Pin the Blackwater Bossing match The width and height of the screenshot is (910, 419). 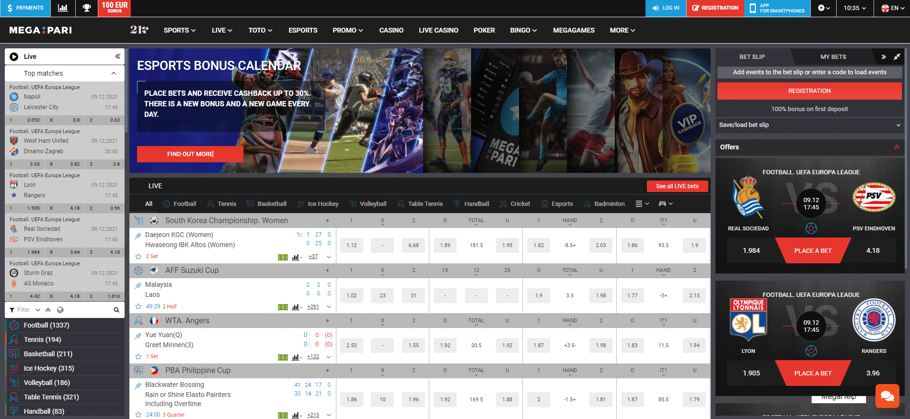coord(138,385)
